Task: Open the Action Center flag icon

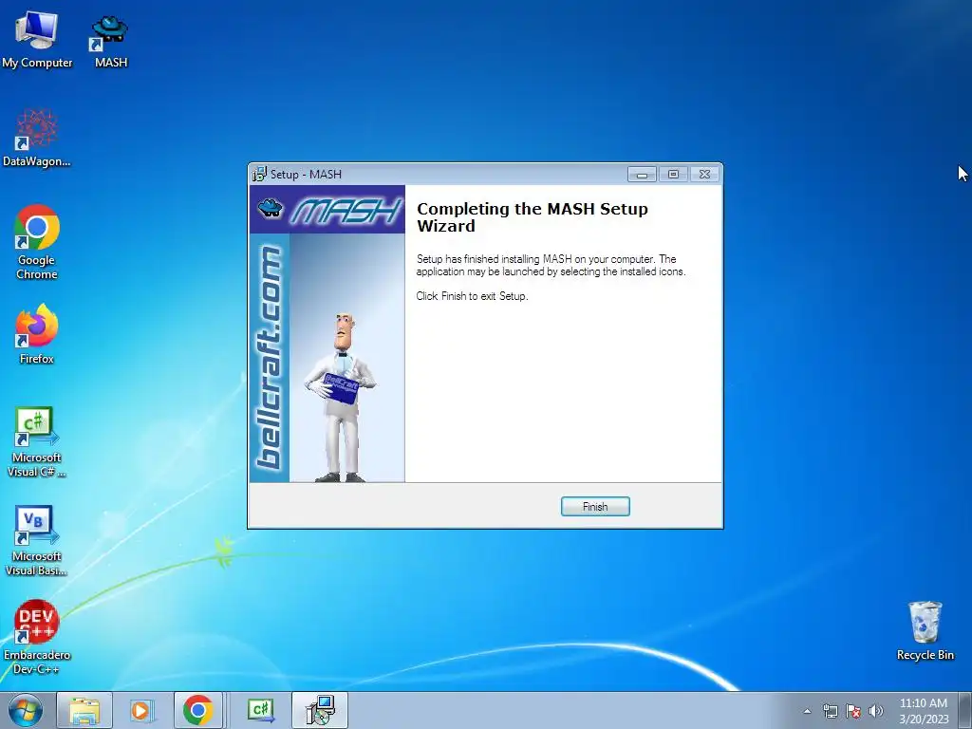Action: [853, 711]
